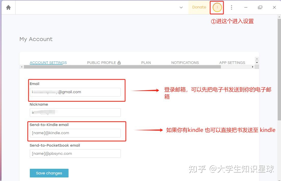
Task: Open the toolbar chevron dropdown
Action: (x=181, y=8)
